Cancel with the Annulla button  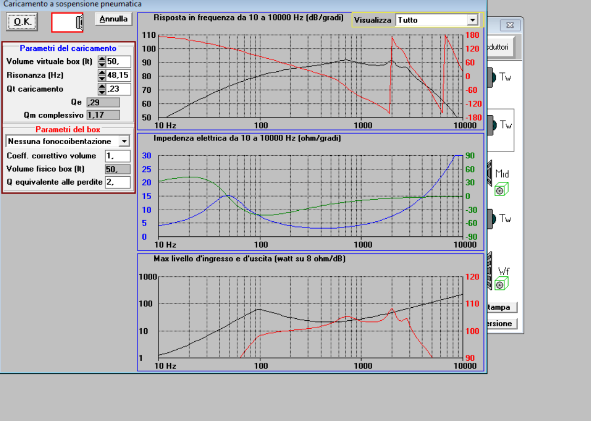click(113, 19)
